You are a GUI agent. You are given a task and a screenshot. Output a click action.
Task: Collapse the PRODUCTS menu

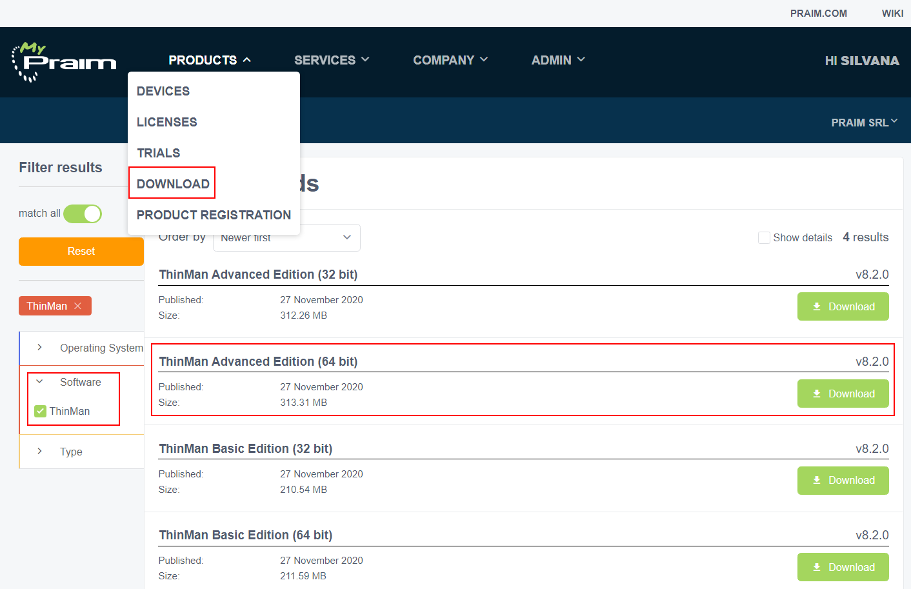(x=210, y=60)
